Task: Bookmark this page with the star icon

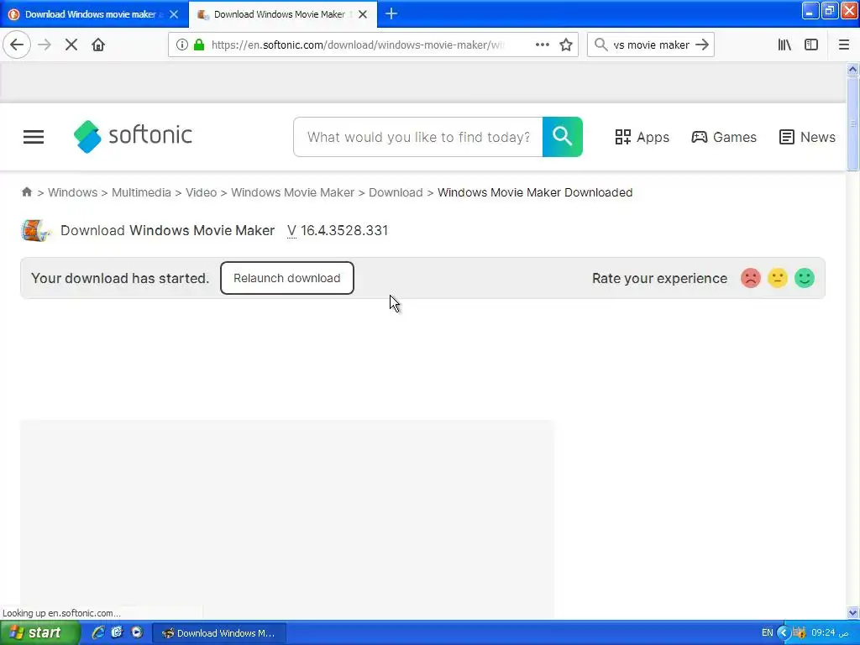Action: (x=566, y=45)
